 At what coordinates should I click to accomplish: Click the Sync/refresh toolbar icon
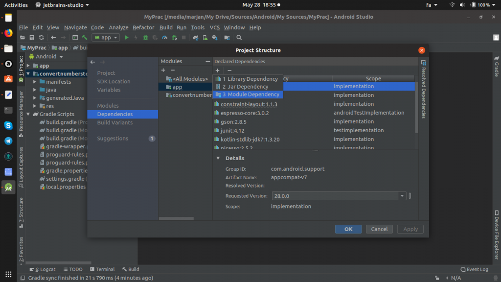click(x=41, y=38)
